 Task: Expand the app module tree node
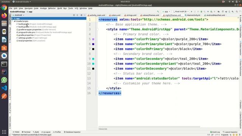point(12,19)
